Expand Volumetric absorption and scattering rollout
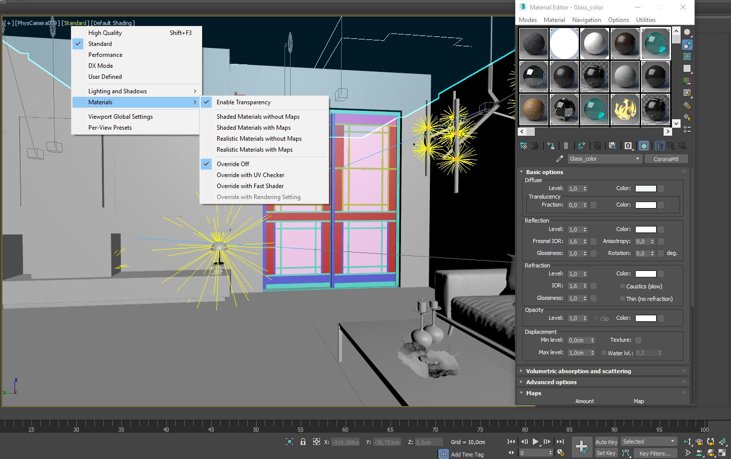This screenshot has height=459, width=731. (578, 371)
